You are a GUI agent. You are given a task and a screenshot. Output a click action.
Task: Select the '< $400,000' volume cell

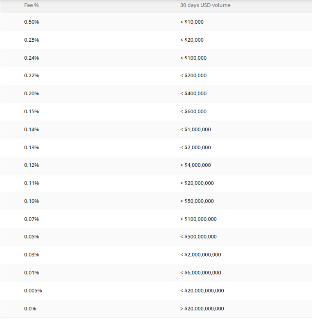tap(193, 94)
